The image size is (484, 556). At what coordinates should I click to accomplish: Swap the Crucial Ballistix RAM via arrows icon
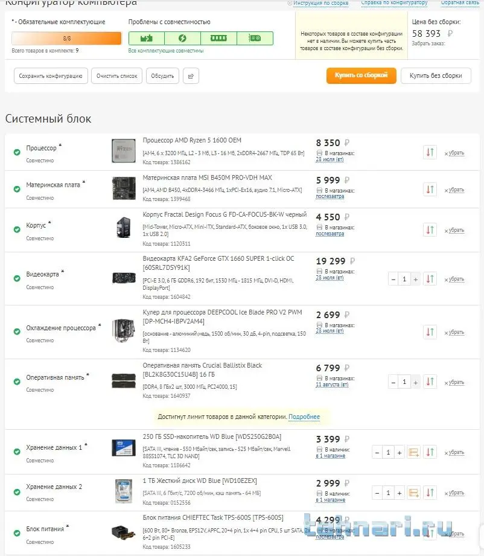click(430, 382)
